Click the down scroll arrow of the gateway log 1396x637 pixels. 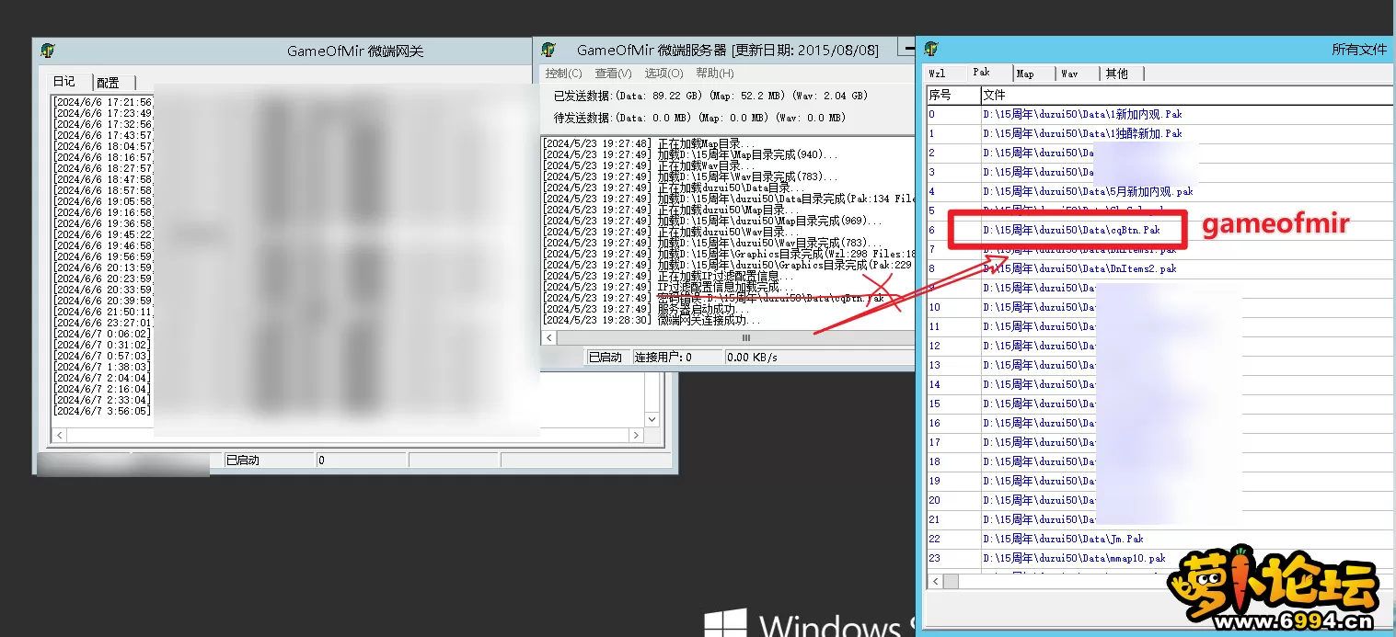(652, 419)
